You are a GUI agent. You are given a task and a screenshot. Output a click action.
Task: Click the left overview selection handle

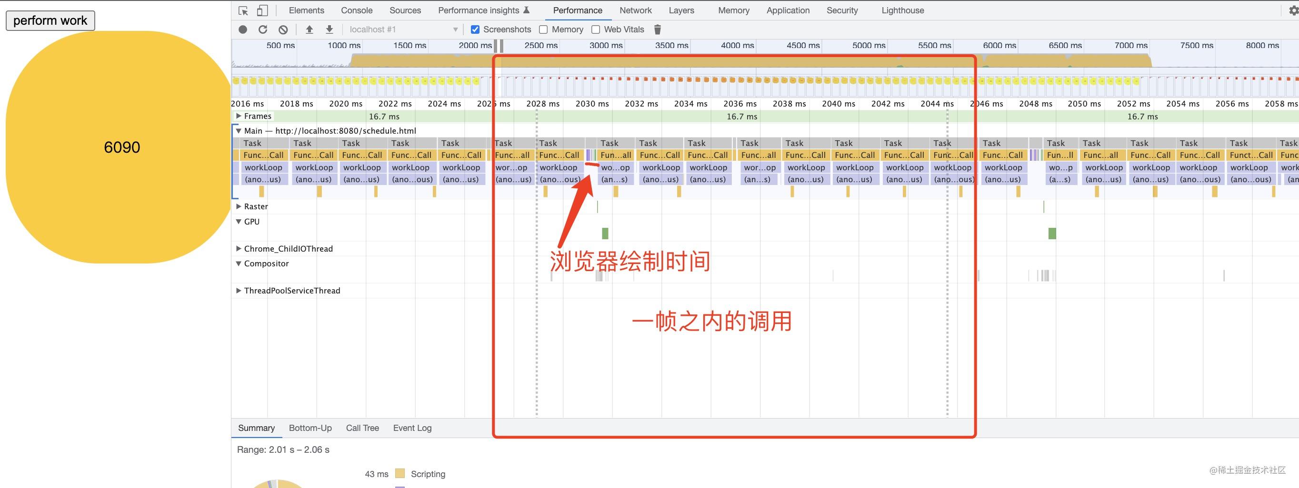coord(496,46)
